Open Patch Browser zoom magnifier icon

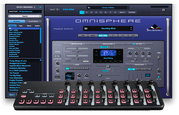tap(34, 7)
